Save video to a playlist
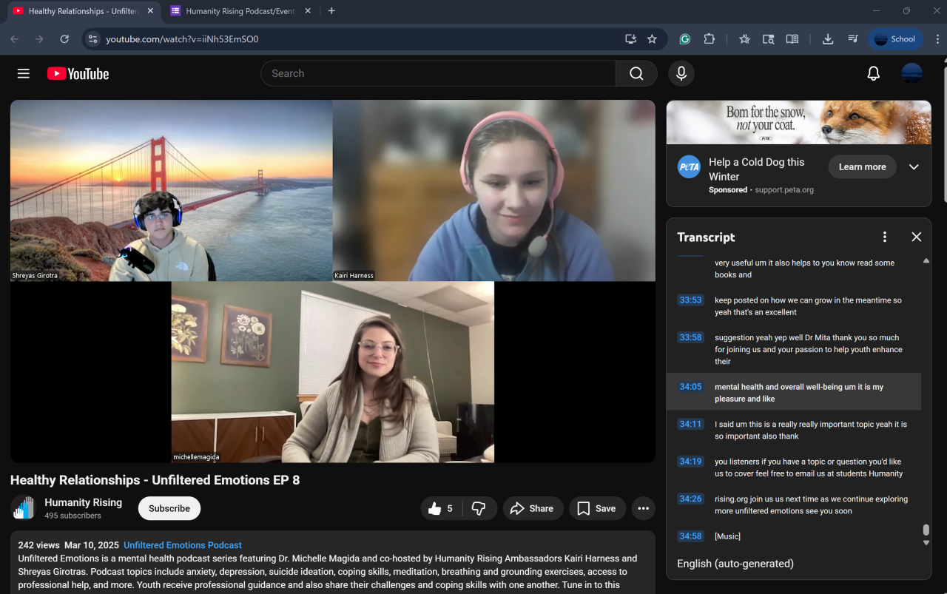947x594 pixels. click(x=596, y=508)
